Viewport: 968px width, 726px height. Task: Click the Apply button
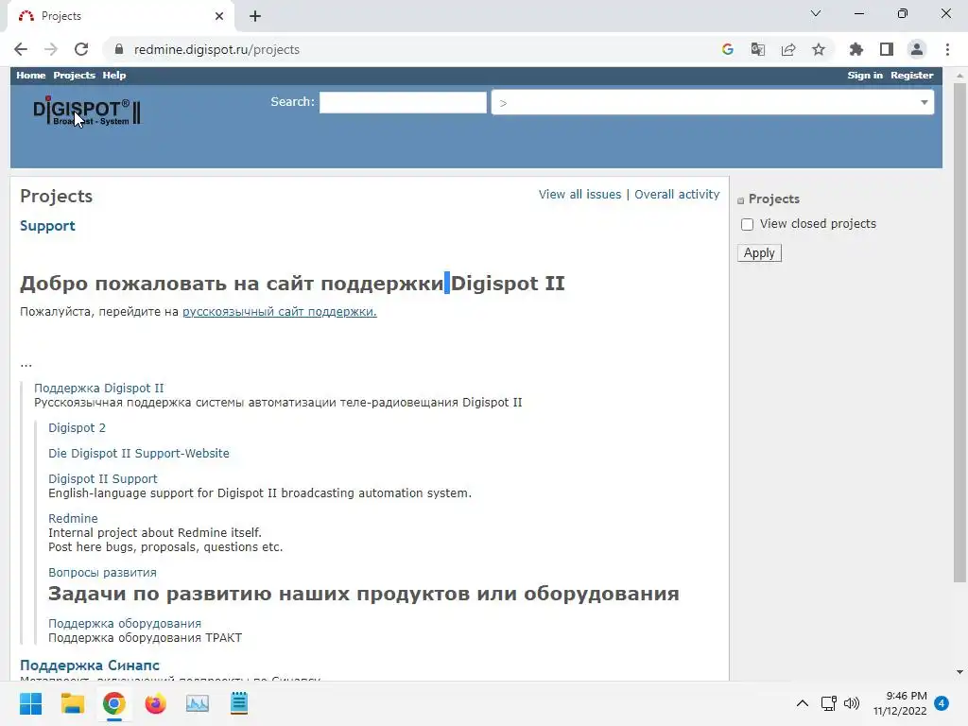(x=759, y=253)
